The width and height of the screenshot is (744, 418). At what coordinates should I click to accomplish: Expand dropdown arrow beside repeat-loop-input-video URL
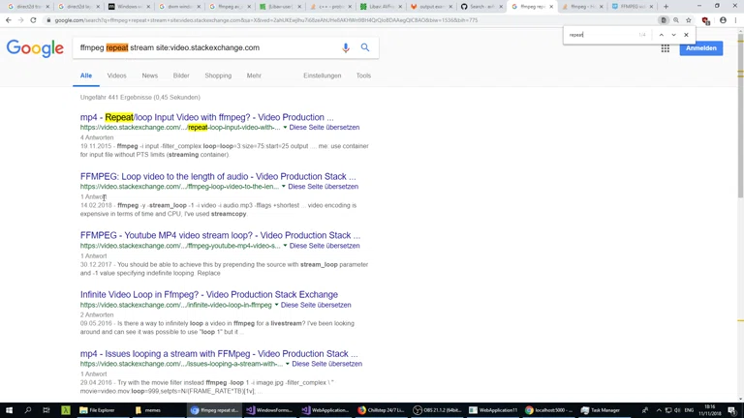[285, 128]
